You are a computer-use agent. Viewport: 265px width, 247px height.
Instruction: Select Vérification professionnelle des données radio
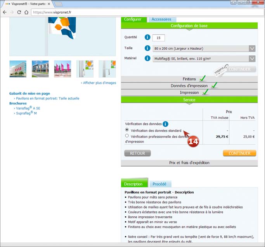tap(127, 136)
